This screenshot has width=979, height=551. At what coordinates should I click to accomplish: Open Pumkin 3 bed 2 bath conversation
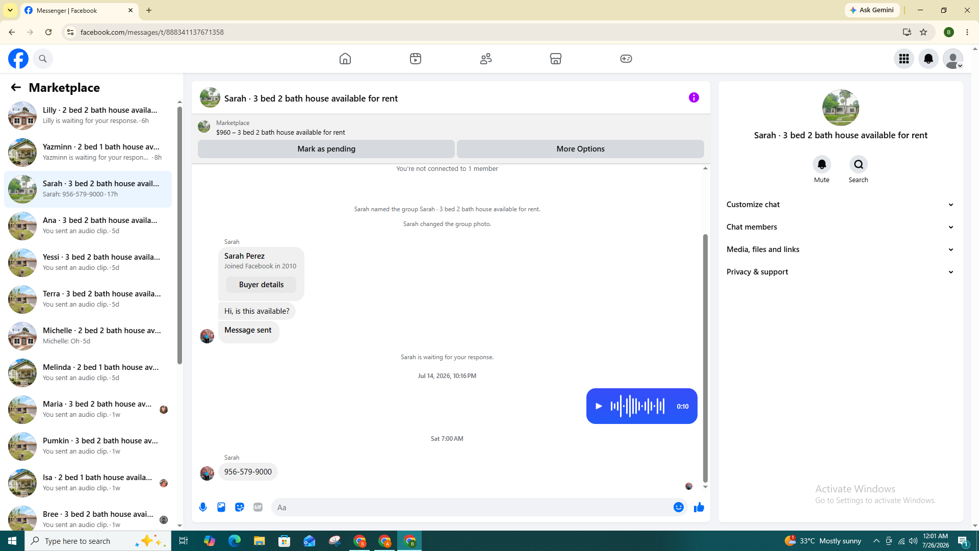click(88, 446)
